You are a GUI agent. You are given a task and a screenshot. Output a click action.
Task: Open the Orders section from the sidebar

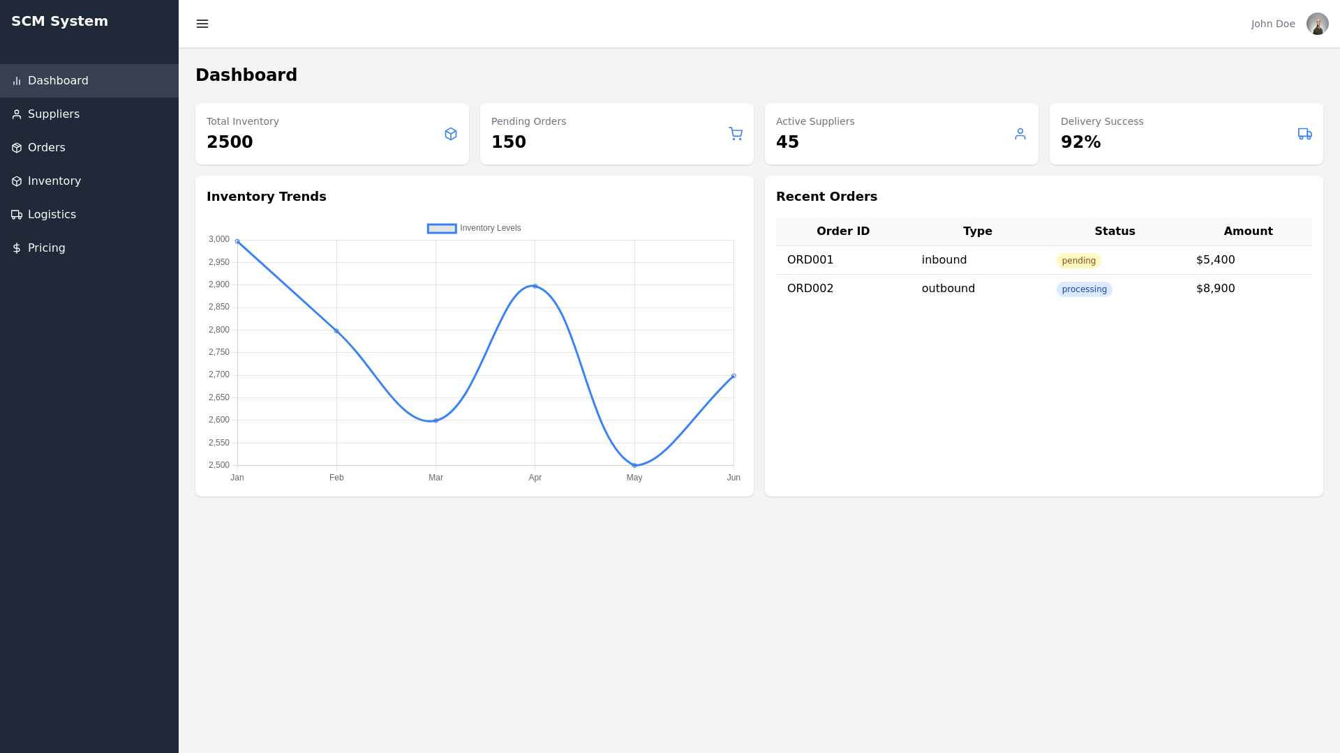click(46, 147)
